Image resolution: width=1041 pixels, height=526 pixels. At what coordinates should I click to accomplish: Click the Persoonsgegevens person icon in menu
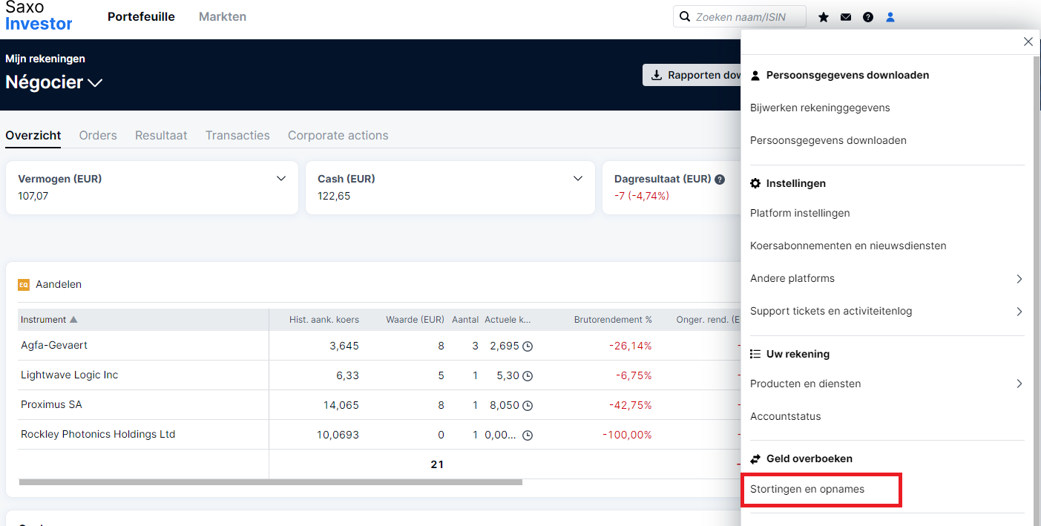(755, 75)
